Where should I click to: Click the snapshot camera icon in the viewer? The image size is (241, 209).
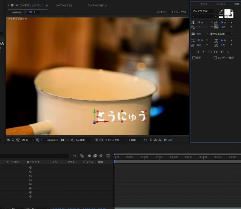(63, 140)
